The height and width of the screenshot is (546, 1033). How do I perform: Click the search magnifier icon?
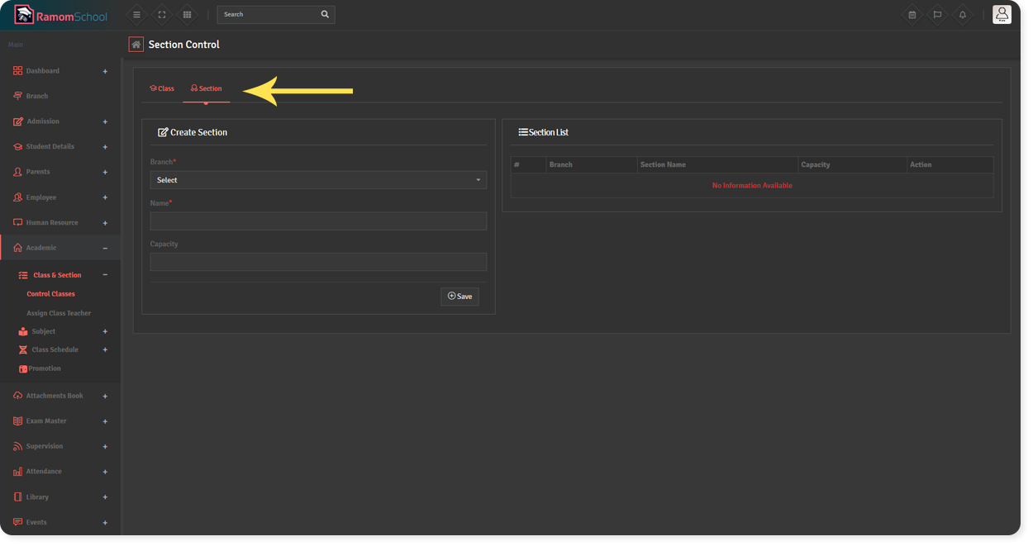pos(325,15)
